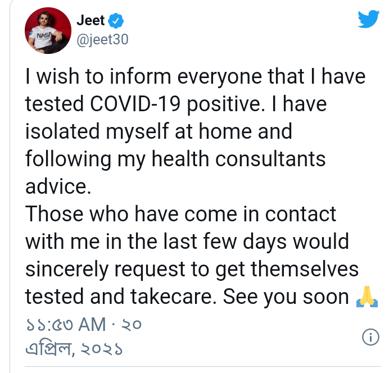The image size is (389, 373).
Task: Click the display name Jeet
Action: (91, 21)
